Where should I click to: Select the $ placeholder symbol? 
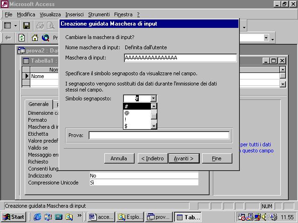coord(137,126)
